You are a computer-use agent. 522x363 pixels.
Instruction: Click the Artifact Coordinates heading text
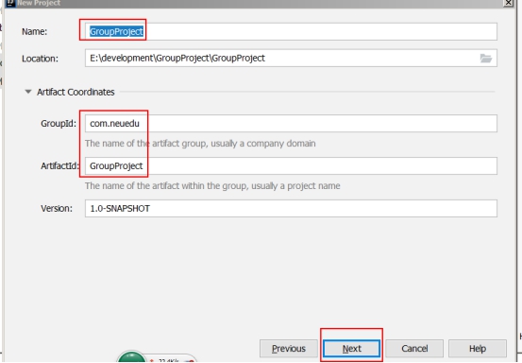point(76,92)
